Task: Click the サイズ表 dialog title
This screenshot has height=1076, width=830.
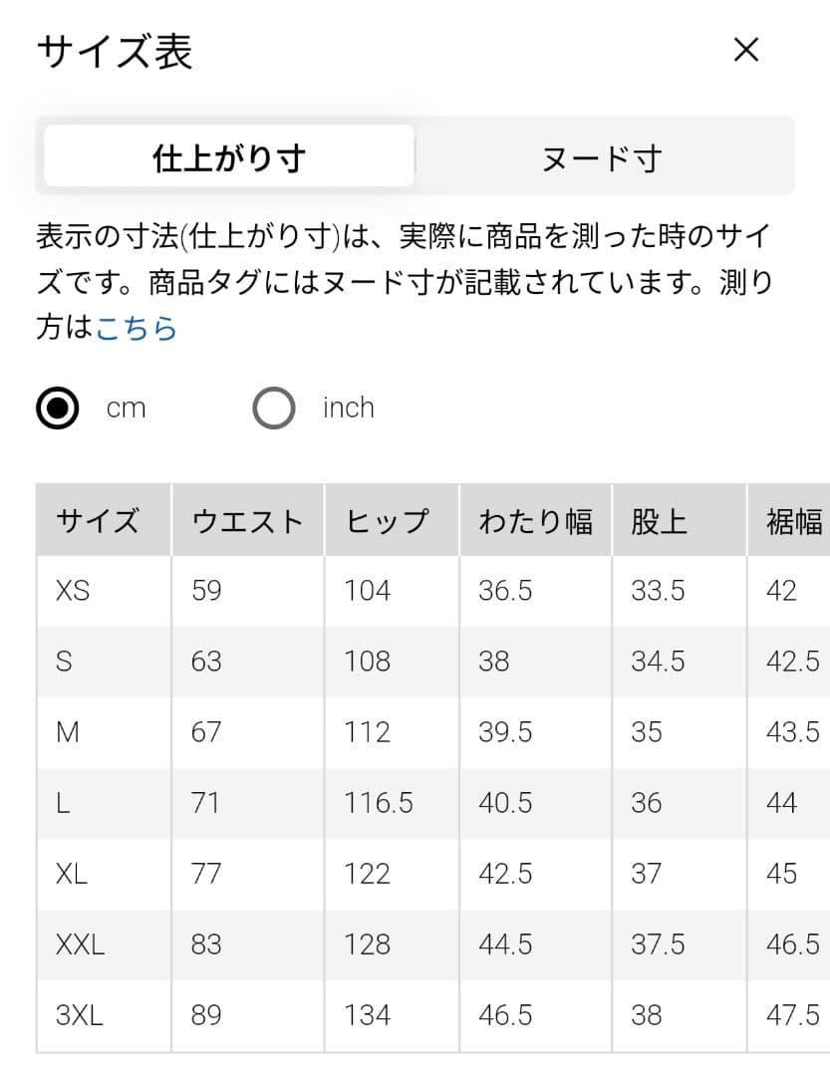Action: [115, 52]
